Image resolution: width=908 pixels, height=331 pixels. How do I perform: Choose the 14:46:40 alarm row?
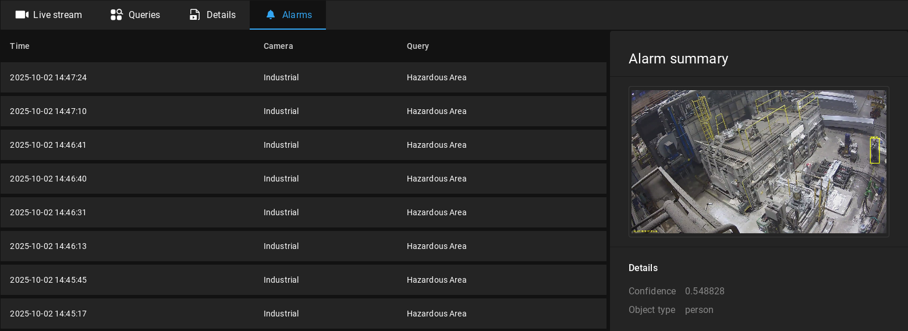click(303, 179)
